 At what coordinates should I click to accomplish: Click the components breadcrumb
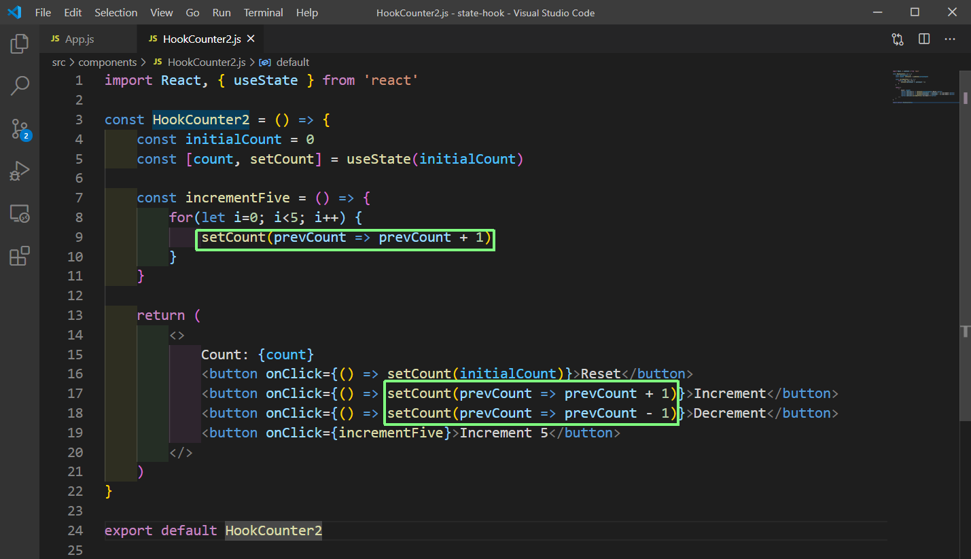pos(107,62)
